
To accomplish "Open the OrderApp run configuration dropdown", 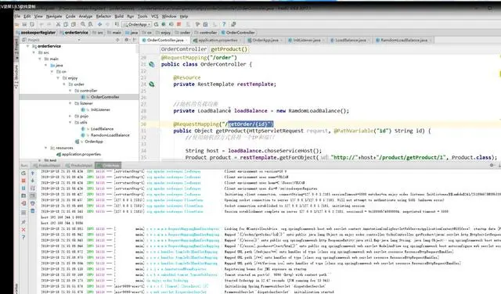I will (137, 24).
